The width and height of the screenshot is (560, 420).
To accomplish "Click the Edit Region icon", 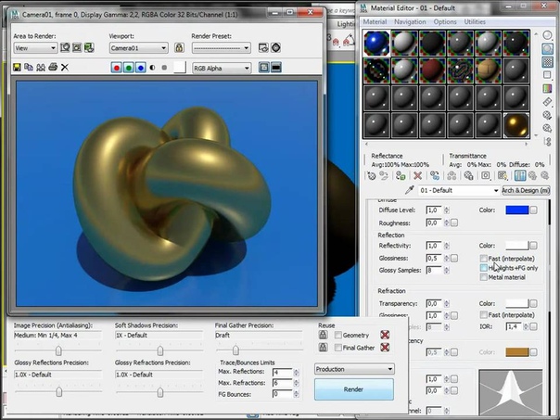I will (x=65, y=47).
